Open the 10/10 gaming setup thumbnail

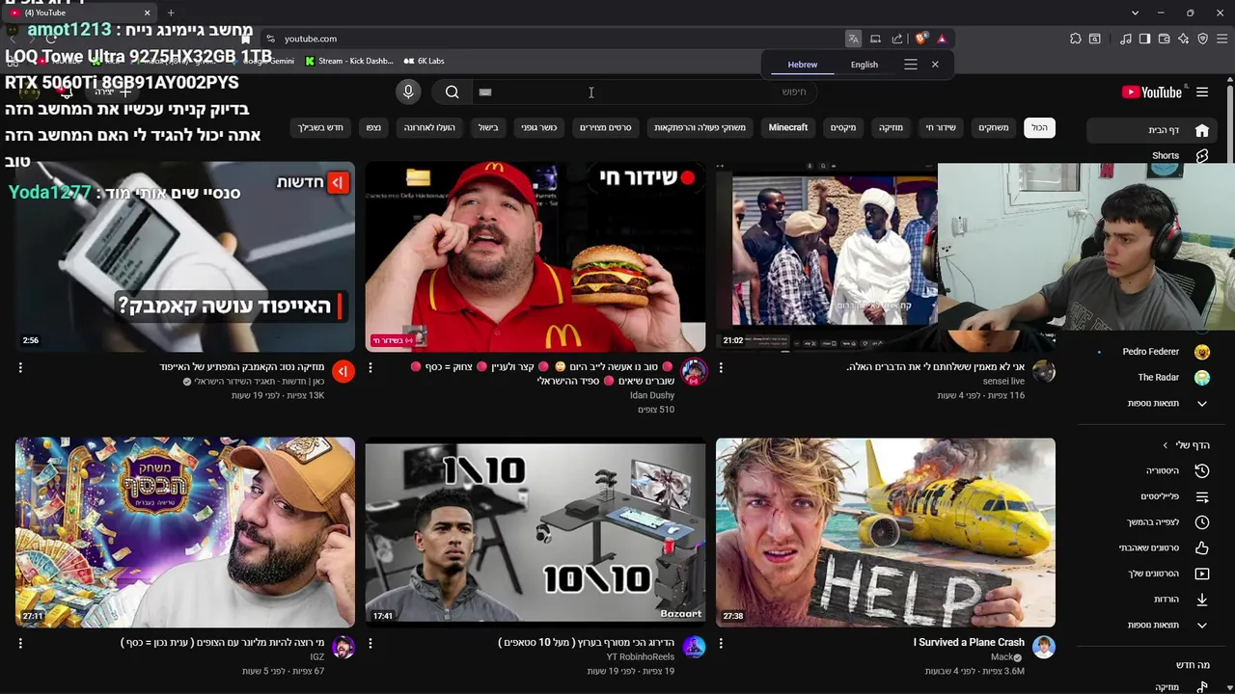[x=535, y=532]
